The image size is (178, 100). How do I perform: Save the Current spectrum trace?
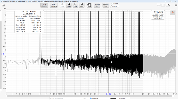[69, 5]
